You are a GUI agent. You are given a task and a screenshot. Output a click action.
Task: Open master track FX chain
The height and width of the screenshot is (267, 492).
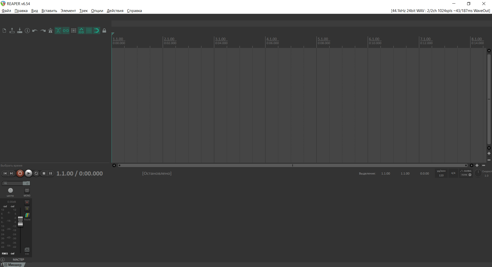[x=12, y=183]
